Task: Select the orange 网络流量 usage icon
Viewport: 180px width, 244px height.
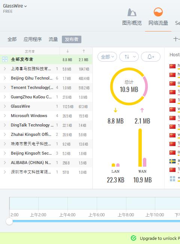Action: click(x=158, y=12)
